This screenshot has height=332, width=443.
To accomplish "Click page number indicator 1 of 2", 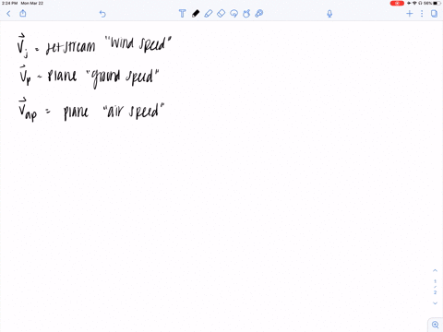I will [x=435, y=287].
